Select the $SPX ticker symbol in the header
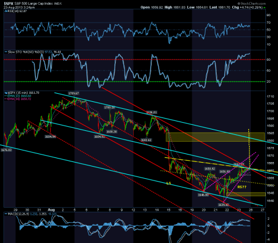This screenshot has width=278, height=243. point(8,3)
